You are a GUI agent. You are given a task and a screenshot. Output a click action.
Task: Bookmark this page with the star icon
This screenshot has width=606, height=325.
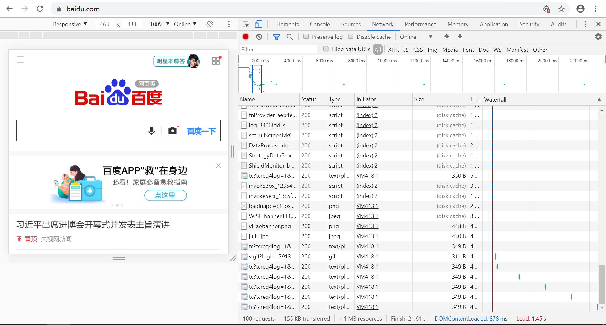click(x=561, y=9)
